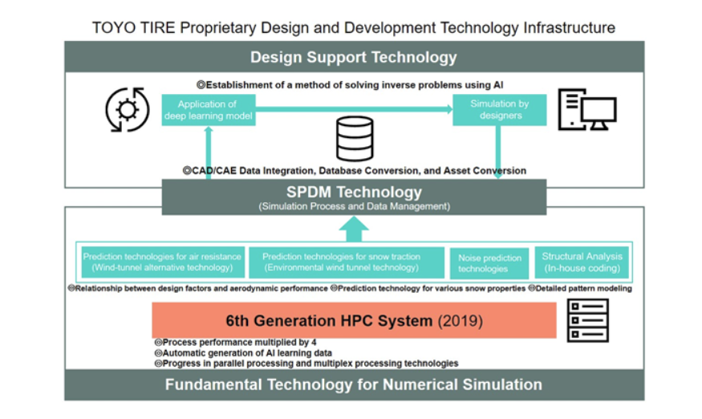The height and width of the screenshot is (419, 702).
Task: Click '(Simulation Process and Data Management)' subtitle
Action: (354, 206)
